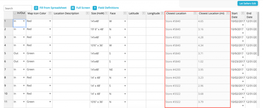
Task: Open the Longitude column filter
Action: click(x=162, y=13)
